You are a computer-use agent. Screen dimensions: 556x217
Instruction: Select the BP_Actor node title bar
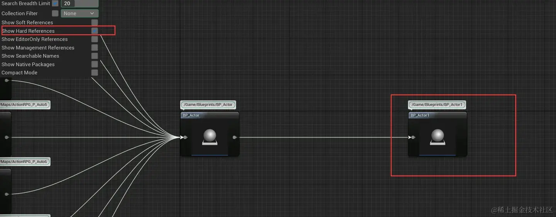coord(210,115)
